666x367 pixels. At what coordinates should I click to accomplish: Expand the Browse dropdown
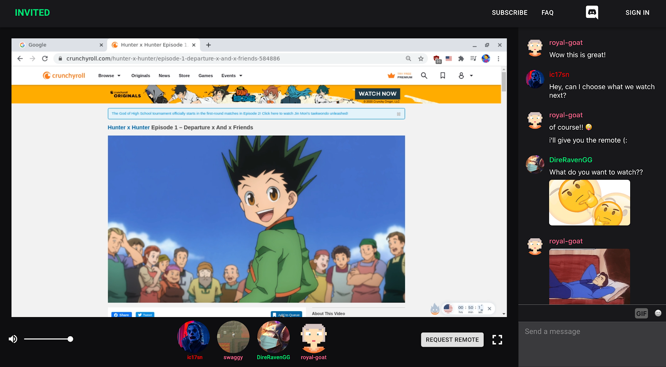(109, 76)
